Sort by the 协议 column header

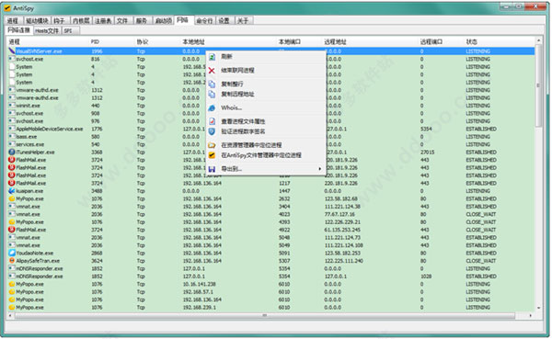pyautogui.click(x=143, y=42)
